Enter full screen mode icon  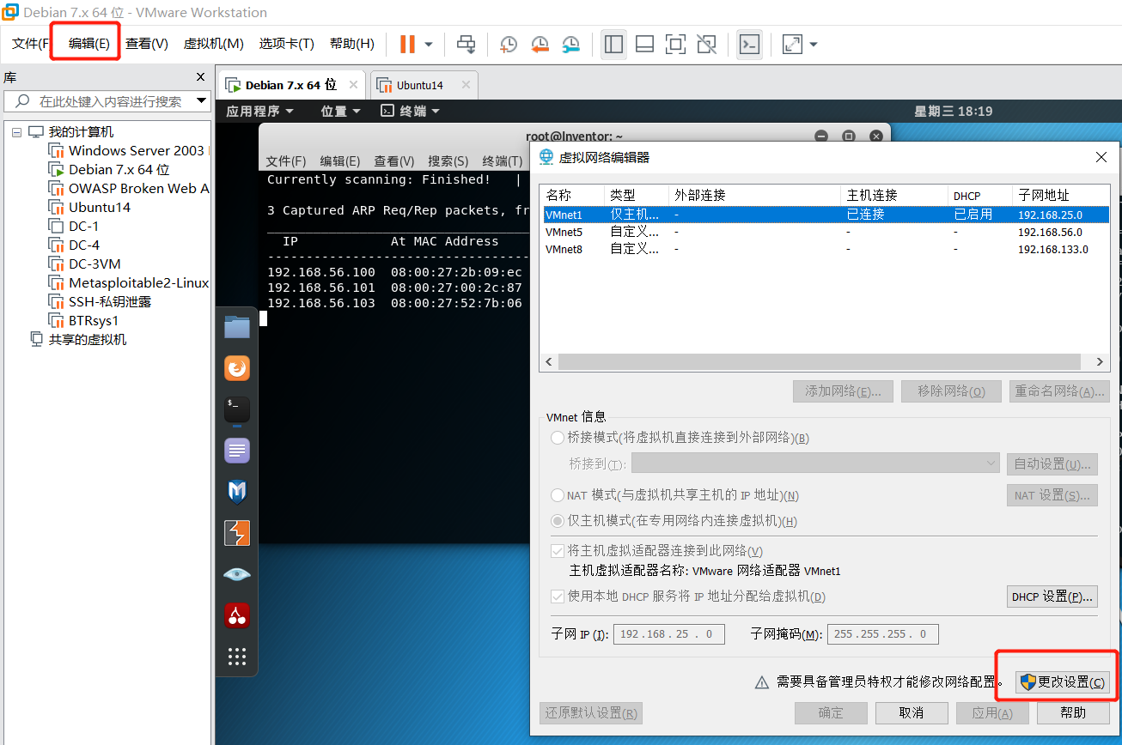(x=675, y=44)
